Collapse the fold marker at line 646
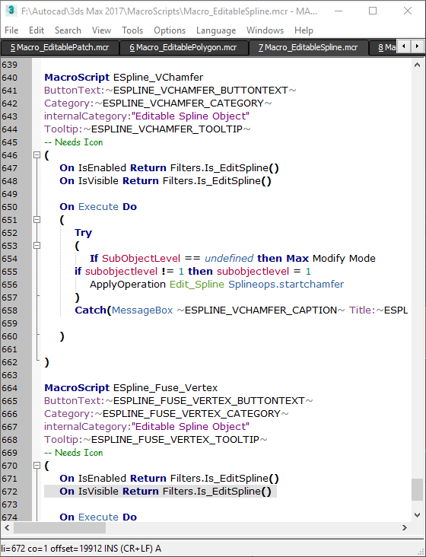The image size is (426, 557). point(37,155)
